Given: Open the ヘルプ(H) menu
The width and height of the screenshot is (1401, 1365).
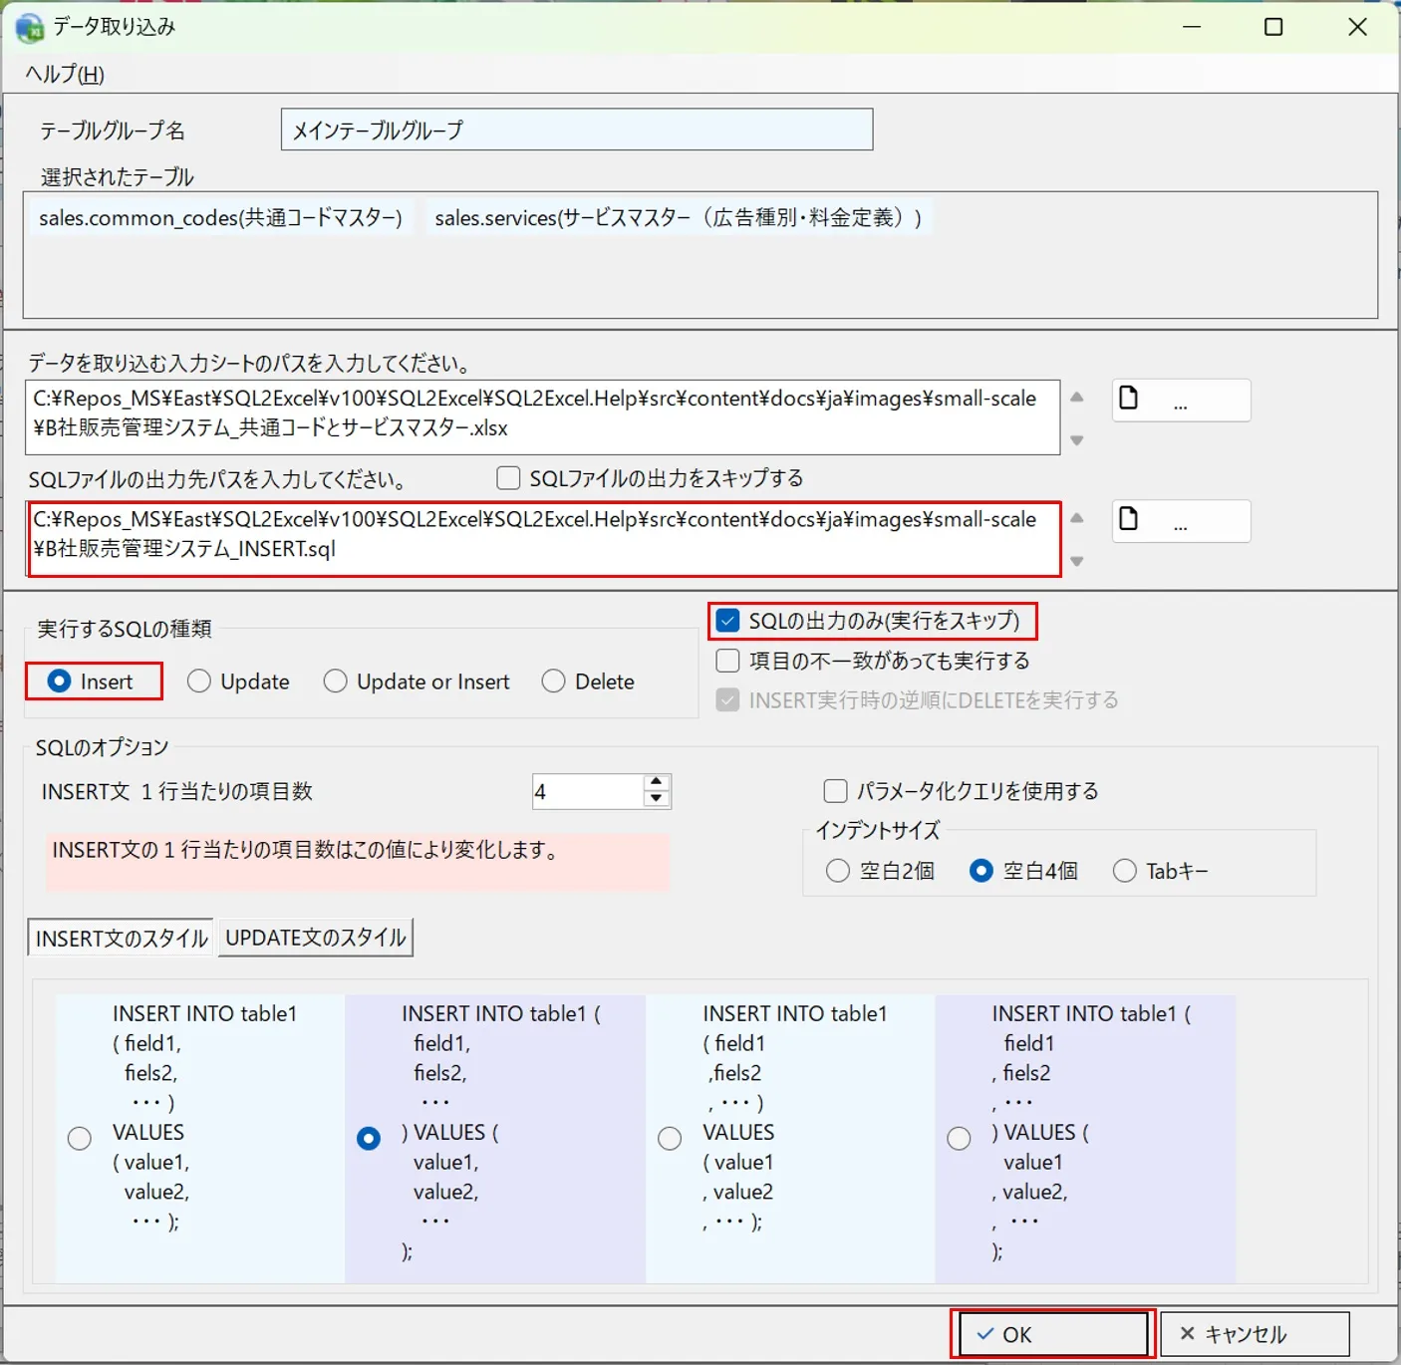Looking at the screenshot, I should [x=65, y=74].
